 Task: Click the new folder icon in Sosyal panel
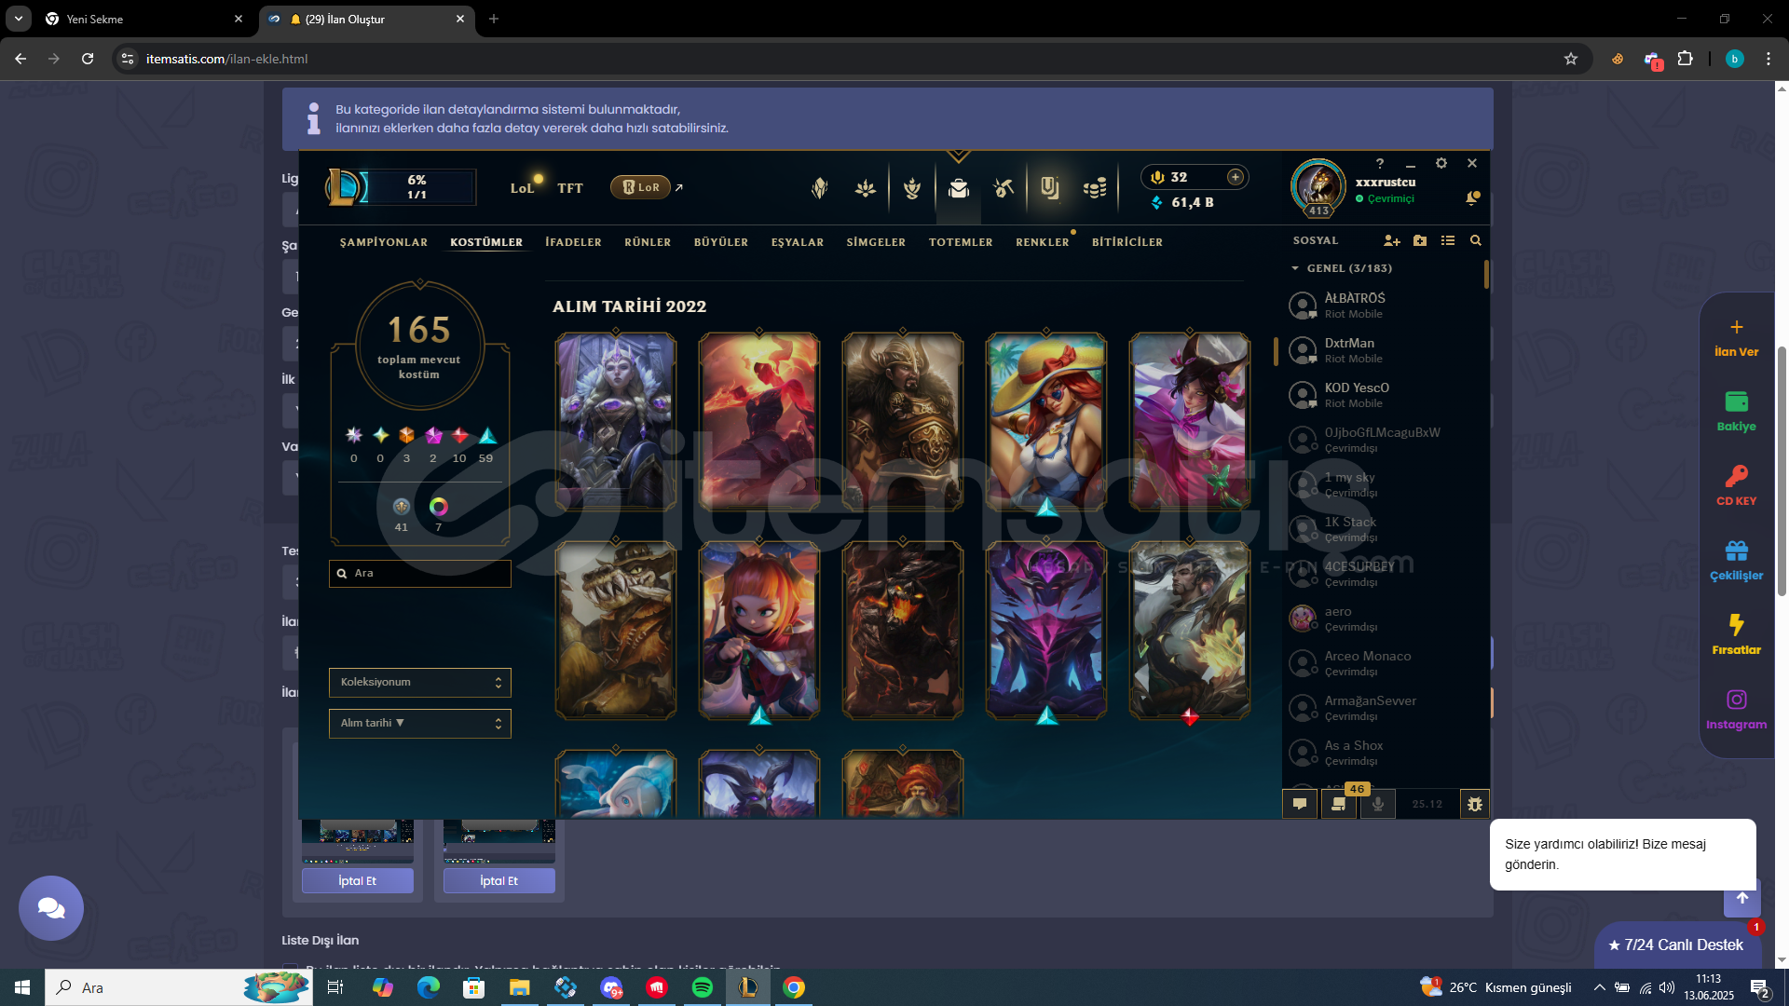coord(1420,240)
